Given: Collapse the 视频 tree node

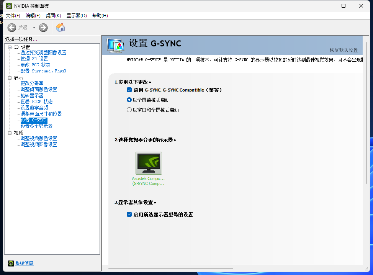Looking at the screenshot, I should click(10, 133).
